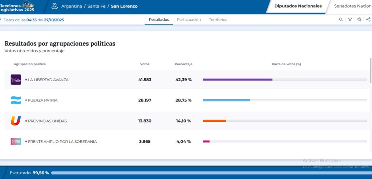This screenshot has width=372, height=179.
Task: Click Fuerza Patria flag logo
Action: pyautogui.click(x=16, y=100)
